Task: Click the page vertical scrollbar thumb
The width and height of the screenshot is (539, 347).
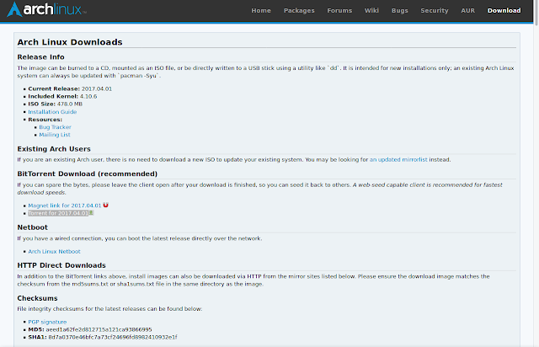Action: [536, 13]
